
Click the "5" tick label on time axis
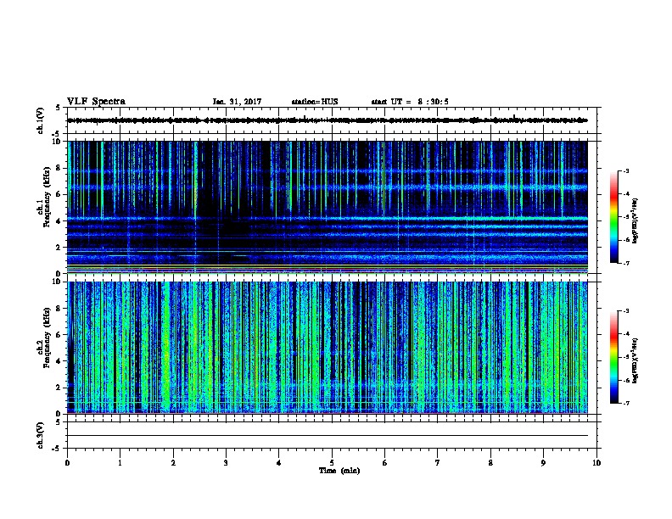coord(332,463)
